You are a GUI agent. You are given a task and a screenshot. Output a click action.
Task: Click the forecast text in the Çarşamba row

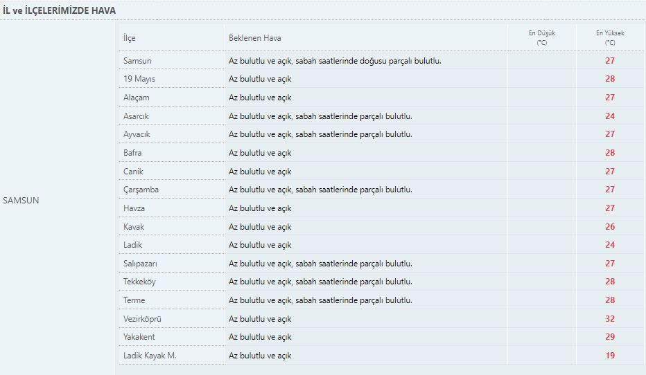point(320,190)
